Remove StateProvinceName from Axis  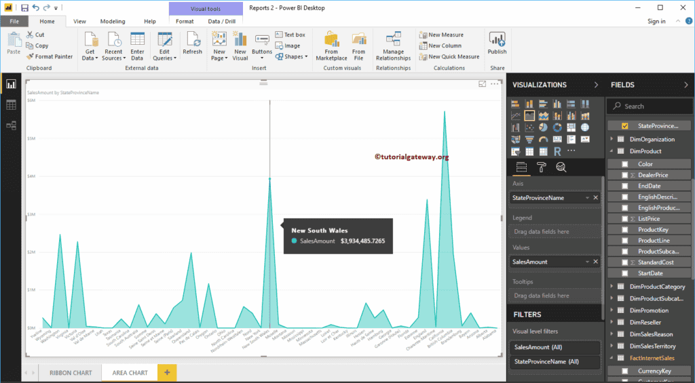point(596,198)
